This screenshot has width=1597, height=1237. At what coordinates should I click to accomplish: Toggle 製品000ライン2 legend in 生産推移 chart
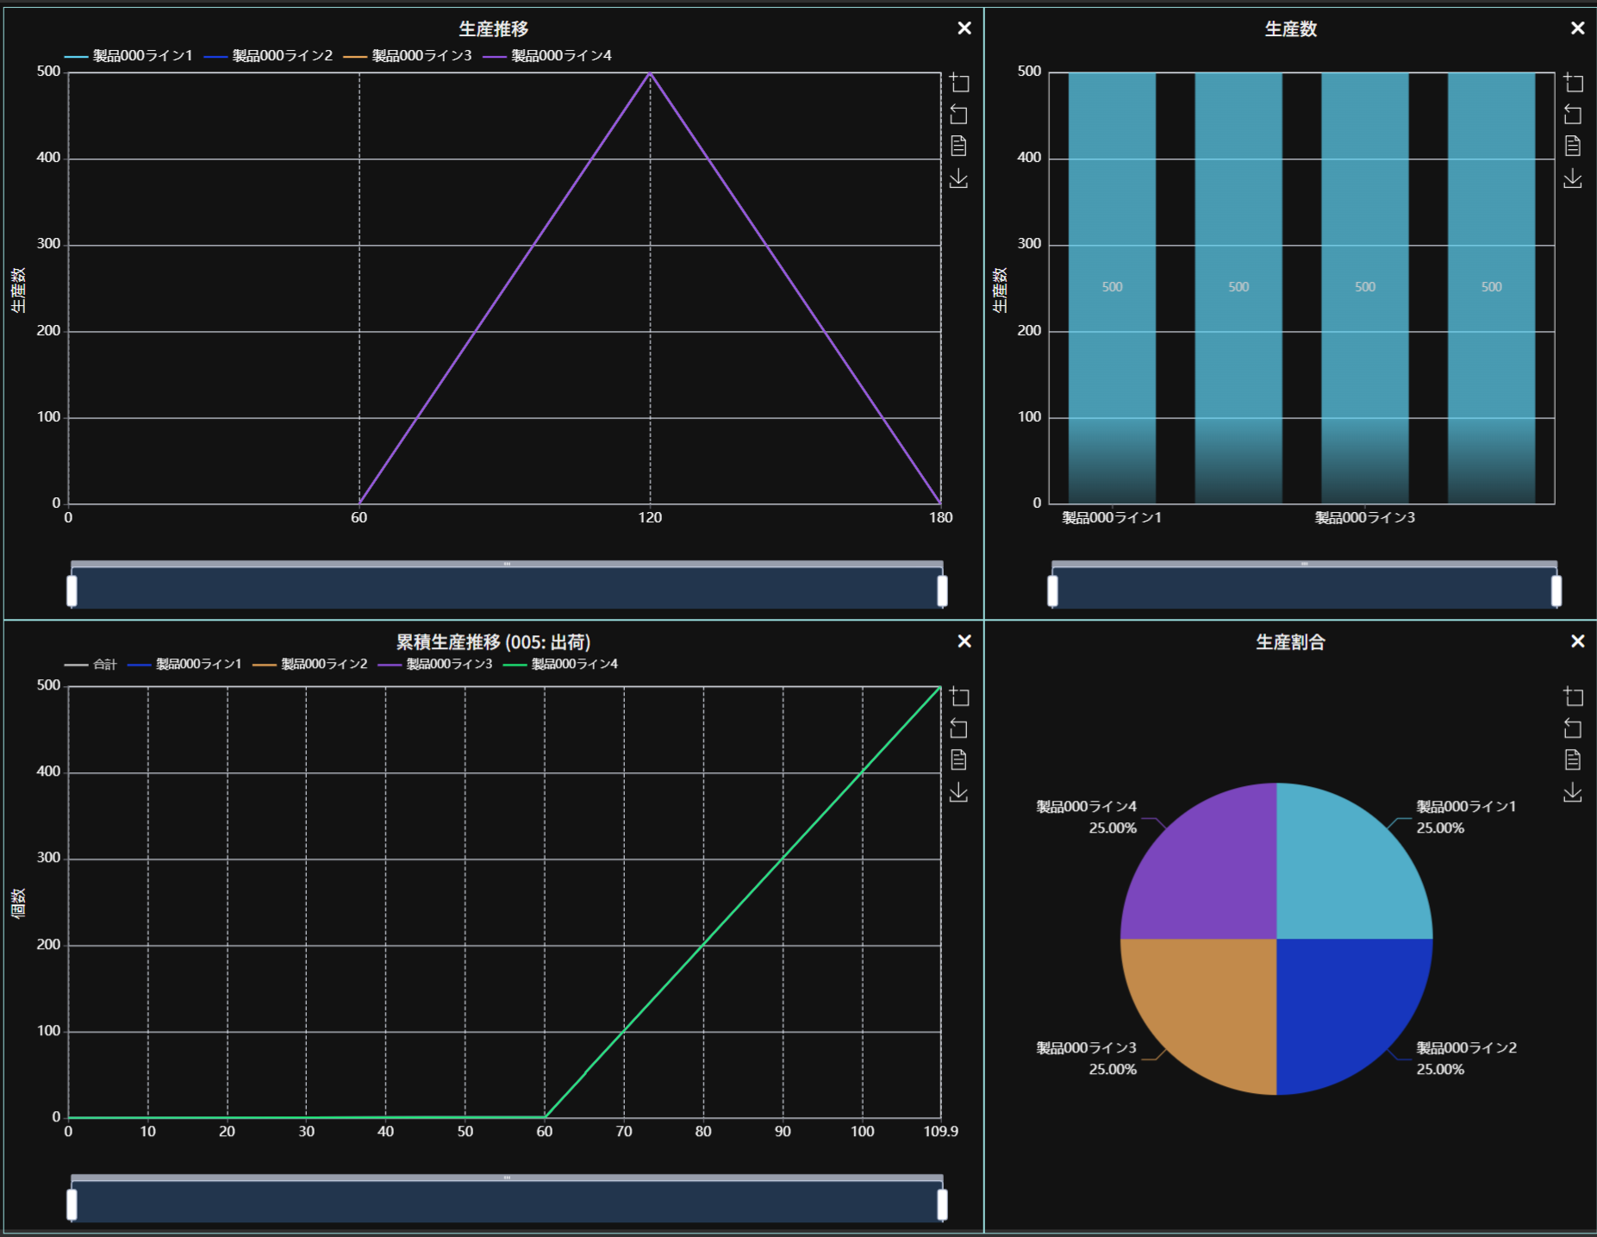(268, 56)
